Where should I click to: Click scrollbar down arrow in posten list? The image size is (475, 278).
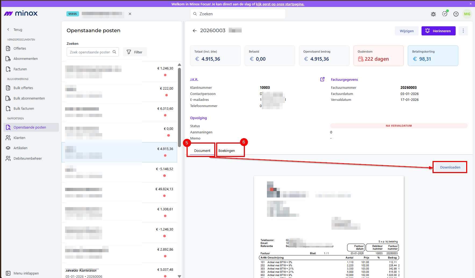(x=179, y=276)
